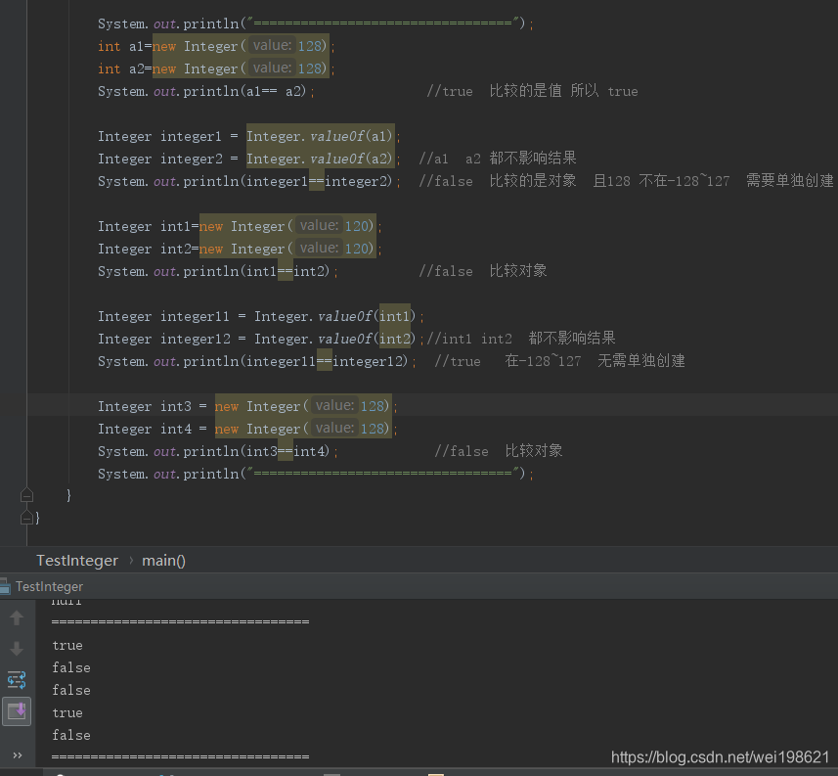Click the 'Integer int1=new Integer' line
The width and height of the screenshot is (838, 776).
(x=240, y=226)
